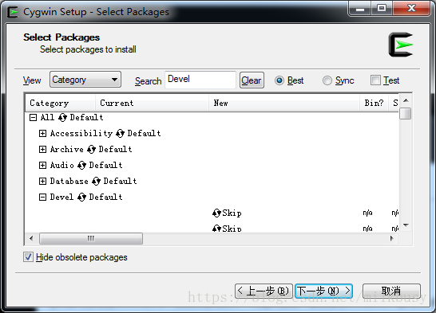The height and width of the screenshot is (313, 436).
Task: Click the New column header
Action: 284,103
